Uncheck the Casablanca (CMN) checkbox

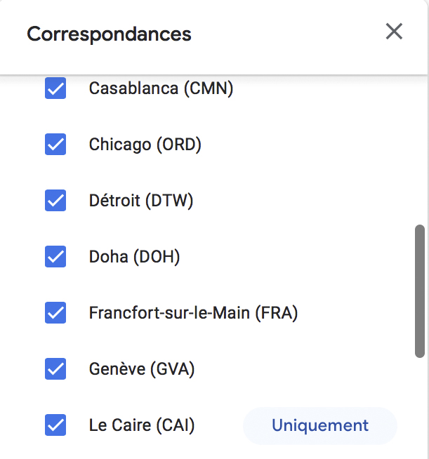point(55,89)
